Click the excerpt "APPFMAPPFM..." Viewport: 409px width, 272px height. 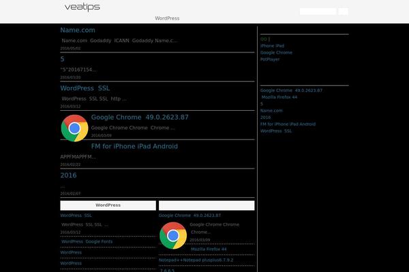point(78,156)
